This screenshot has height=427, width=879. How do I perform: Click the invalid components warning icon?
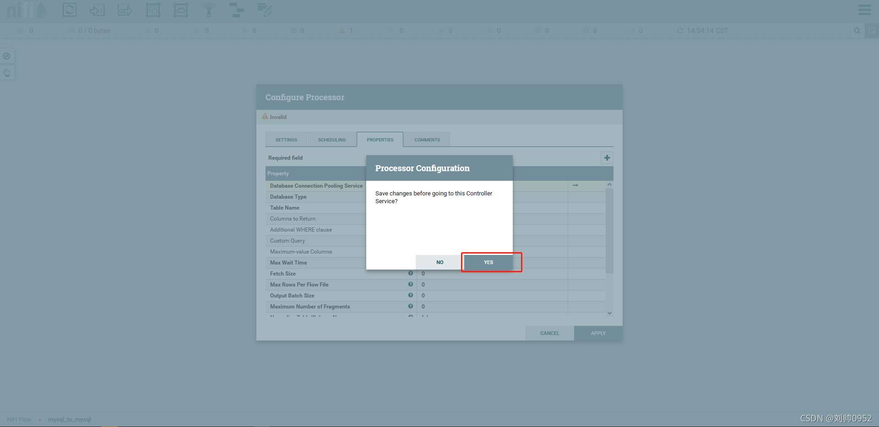[342, 31]
